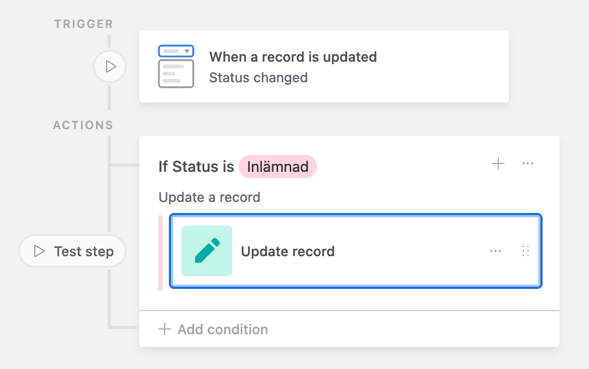This screenshot has width=589, height=369.
Task: Click the trigger run play circle
Action: tap(110, 67)
